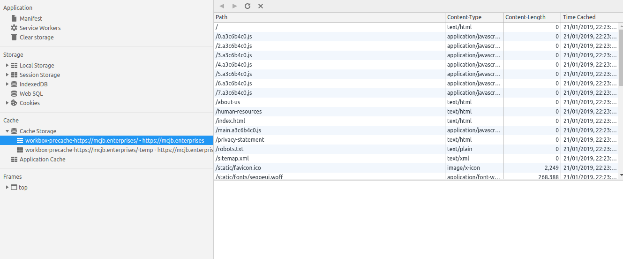Viewport: 623px width, 259px height.
Task: Click the Web SQL database icon
Action: (x=14, y=93)
